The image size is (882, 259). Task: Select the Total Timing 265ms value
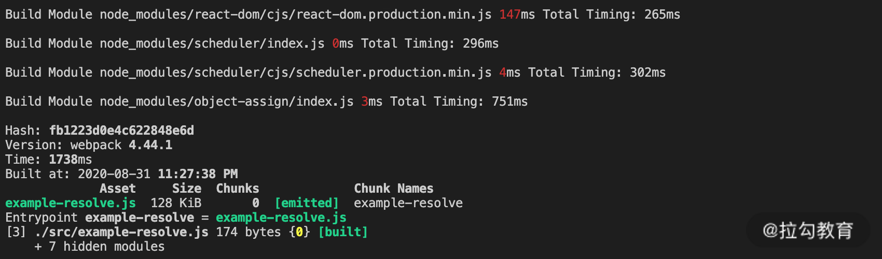click(x=662, y=15)
